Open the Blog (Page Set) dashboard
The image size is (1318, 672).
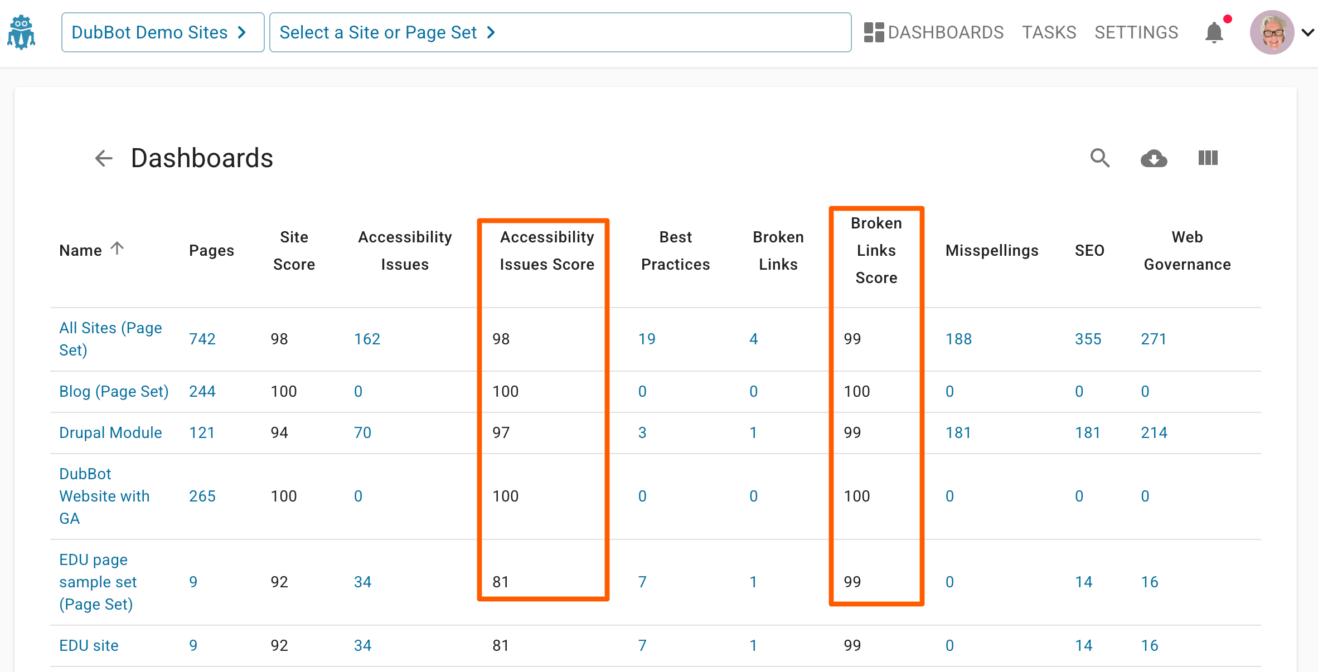114,391
